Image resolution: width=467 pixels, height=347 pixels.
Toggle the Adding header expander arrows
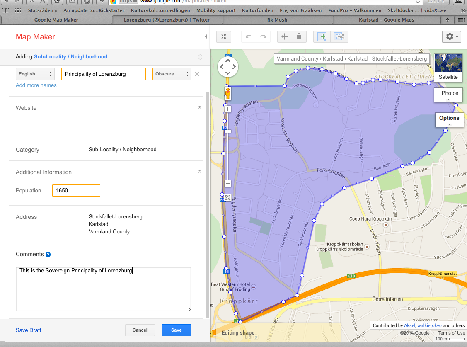[x=200, y=57]
